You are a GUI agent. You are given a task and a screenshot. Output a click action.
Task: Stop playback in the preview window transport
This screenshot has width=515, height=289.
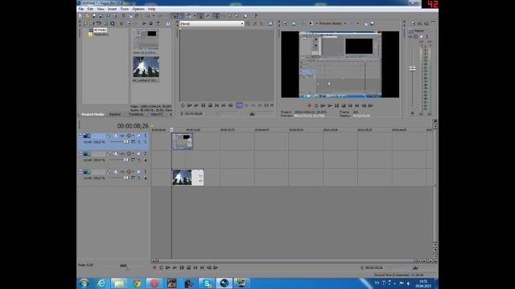344,106
